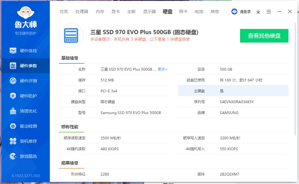Viewport: 299px width, 184px height.
Task: Switch to the 网卡 tab
Action: (x=183, y=11)
